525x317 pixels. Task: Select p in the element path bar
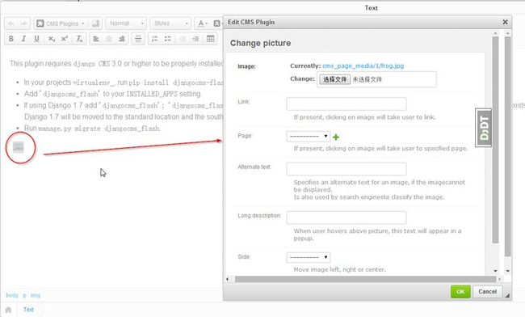(24, 295)
